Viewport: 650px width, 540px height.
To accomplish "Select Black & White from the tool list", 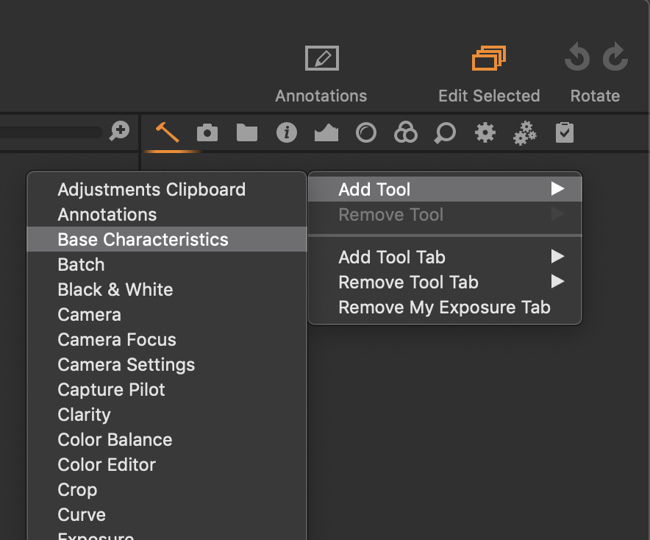I will point(115,289).
